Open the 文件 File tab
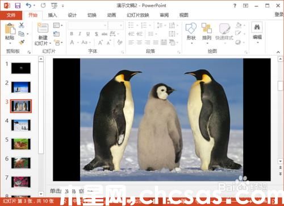284x206 pixels. (x=11, y=15)
